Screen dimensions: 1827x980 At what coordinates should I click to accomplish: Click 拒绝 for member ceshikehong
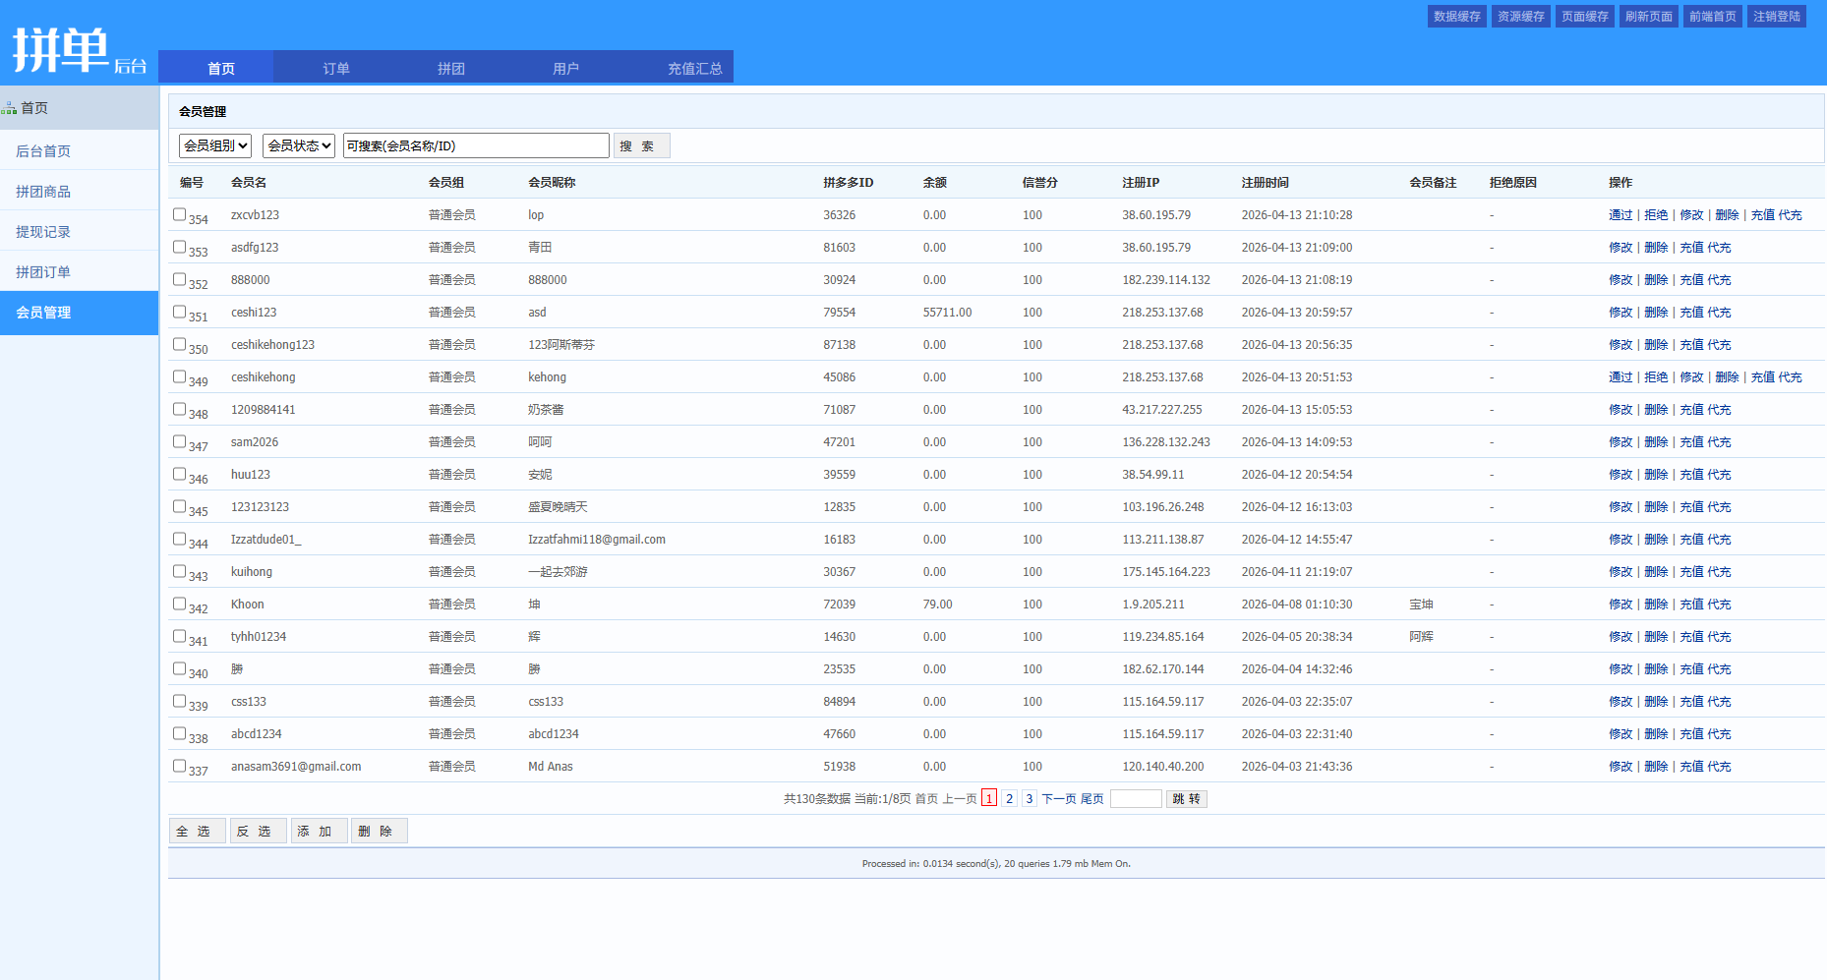(x=1655, y=377)
